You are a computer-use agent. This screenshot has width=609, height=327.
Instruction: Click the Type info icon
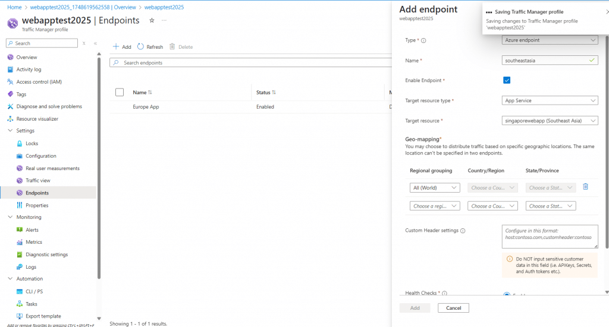(x=424, y=40)
